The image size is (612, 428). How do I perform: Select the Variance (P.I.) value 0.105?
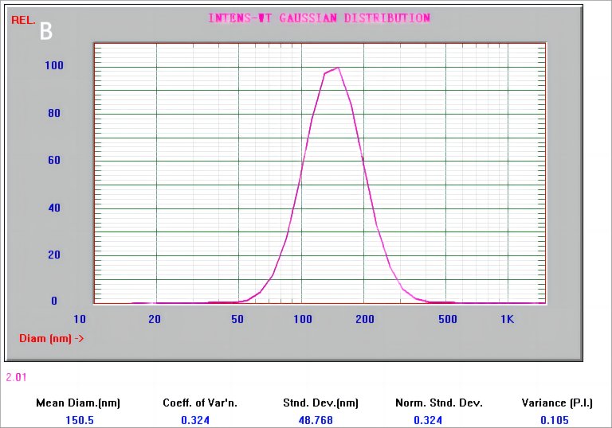[x=555, y=419]
